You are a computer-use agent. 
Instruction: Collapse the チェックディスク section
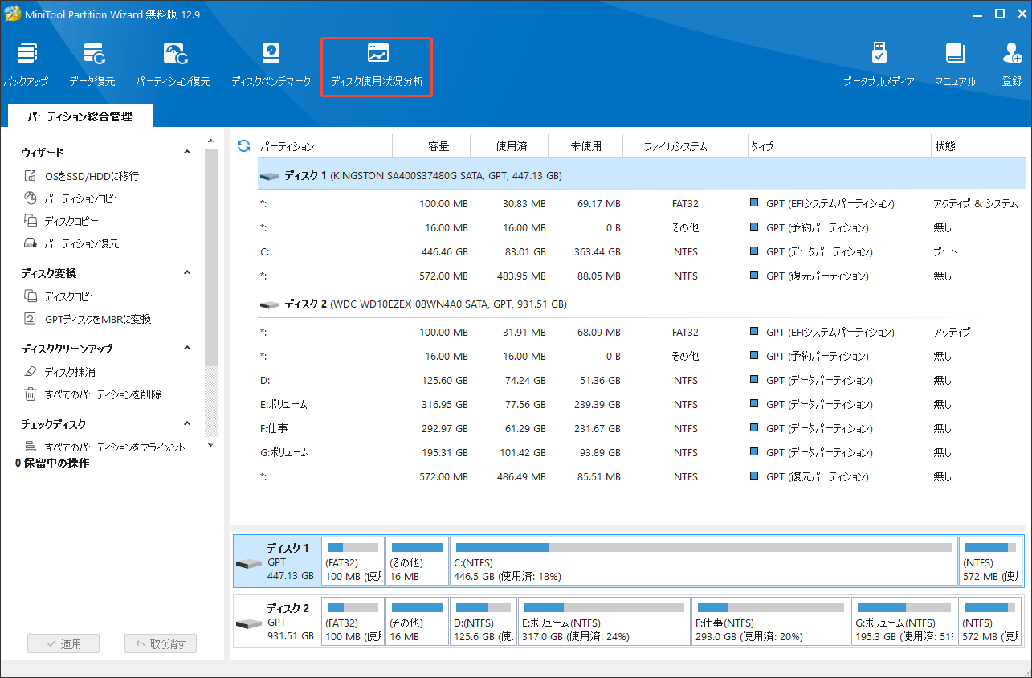click(x=187, y=423)
